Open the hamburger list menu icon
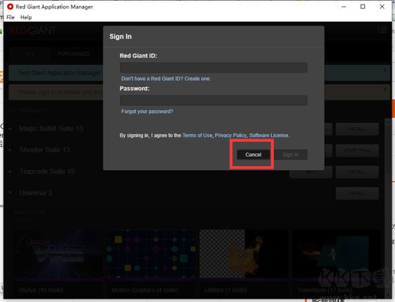Image resolution: width=395 pixels, height=302 pixels. tap(382, 30)
